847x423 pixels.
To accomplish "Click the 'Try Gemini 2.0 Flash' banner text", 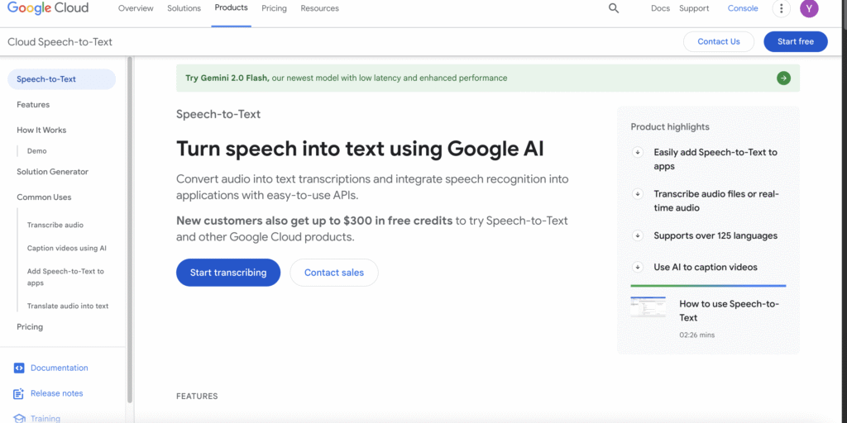I will pos(347,78).
